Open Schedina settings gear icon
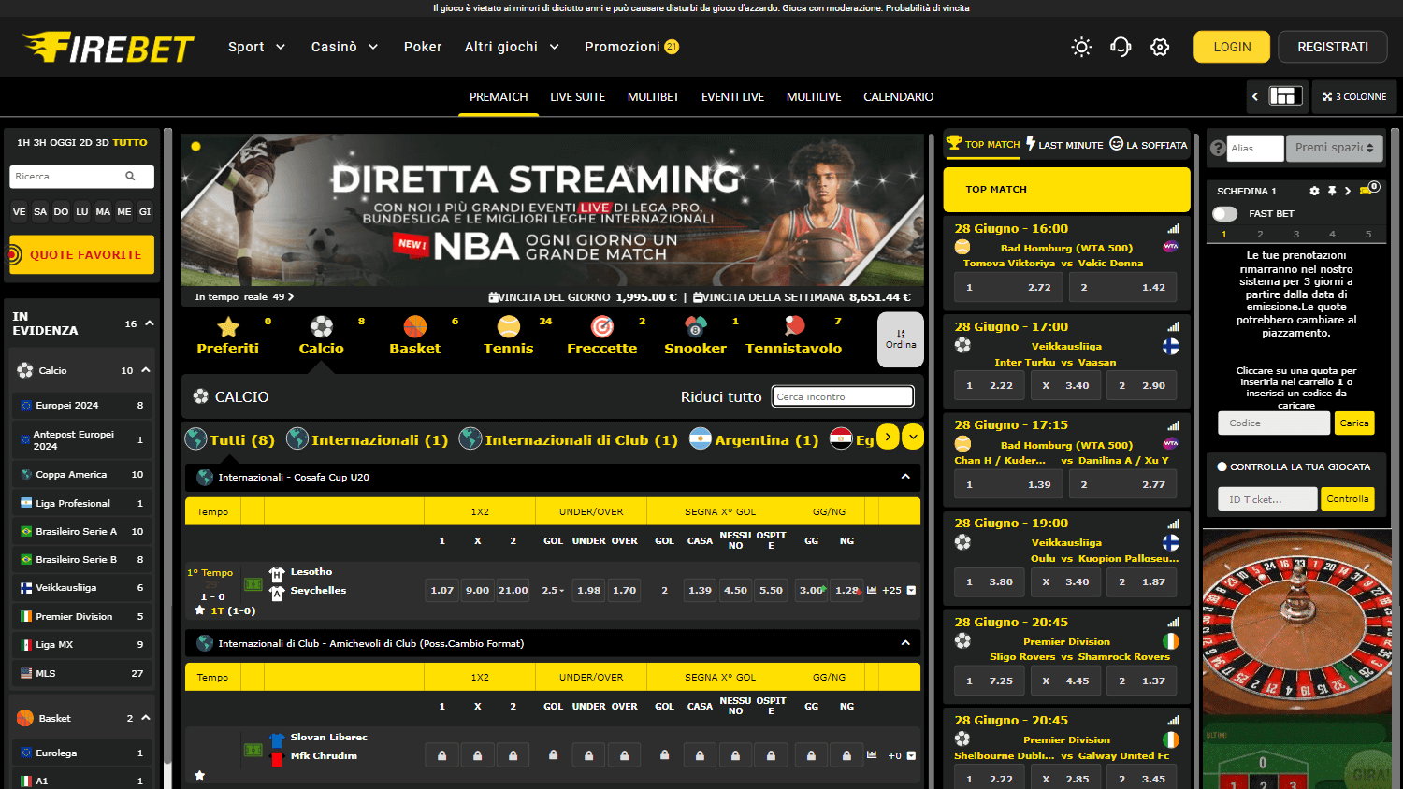Viewport: 1403px width, 789px height. 1314,191
